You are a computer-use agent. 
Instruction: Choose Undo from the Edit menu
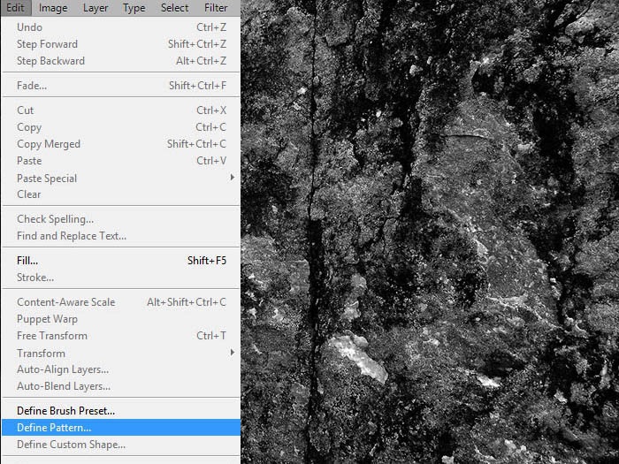click(121, 27)
